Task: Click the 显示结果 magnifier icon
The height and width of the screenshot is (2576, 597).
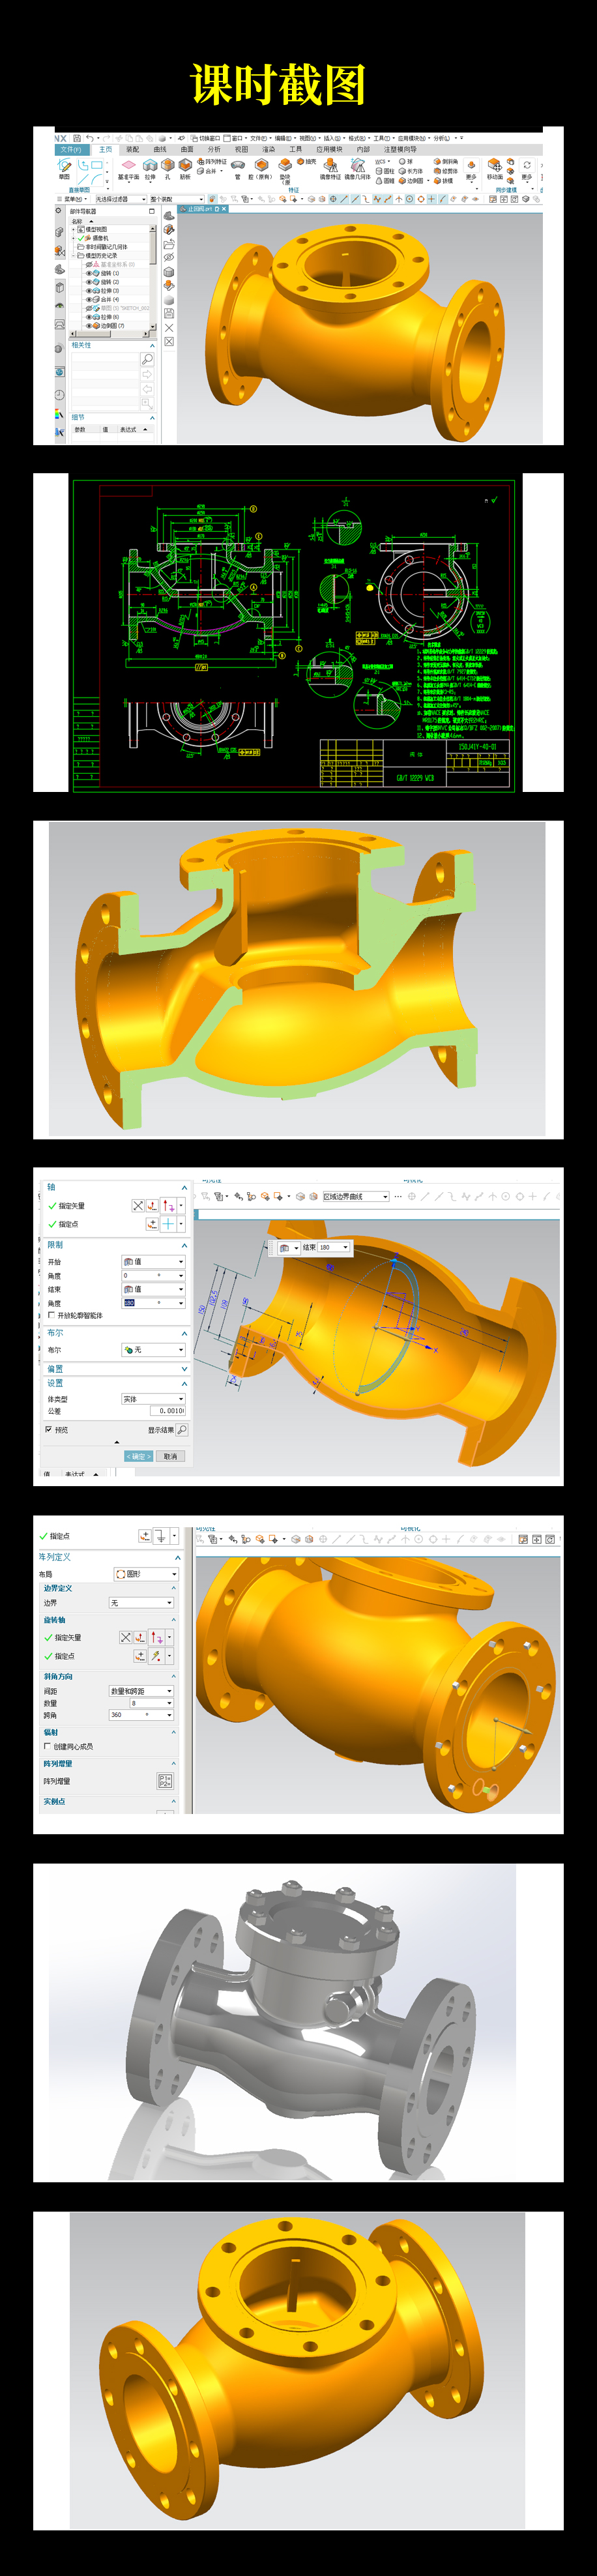Action: pos(182,1430)
